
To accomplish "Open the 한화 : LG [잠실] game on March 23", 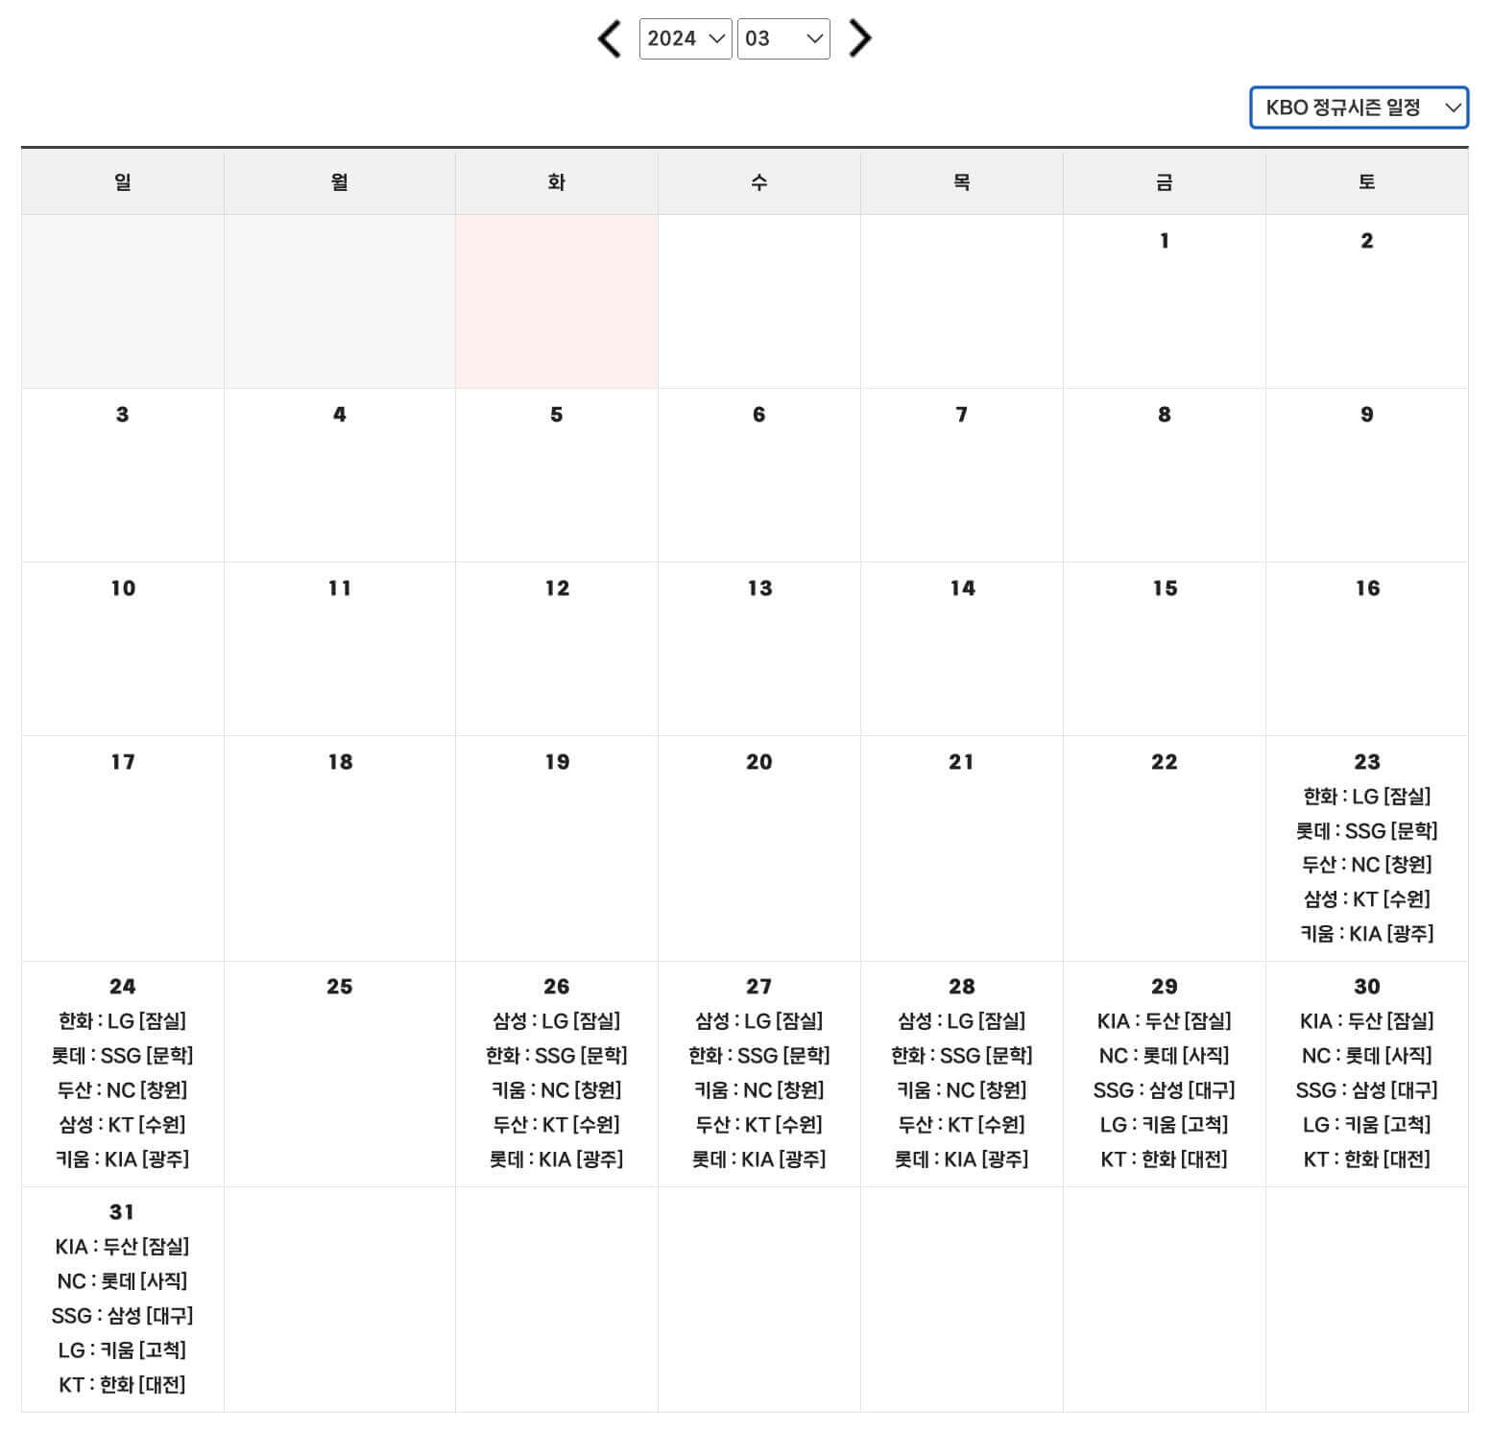I will 1366,796.
